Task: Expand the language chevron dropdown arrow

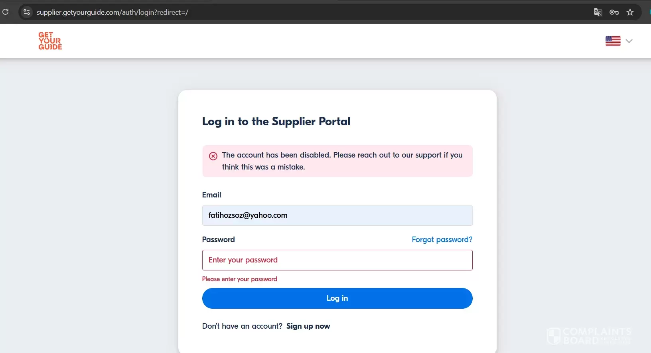Action: pyautogui.click(x=629, y=41)
